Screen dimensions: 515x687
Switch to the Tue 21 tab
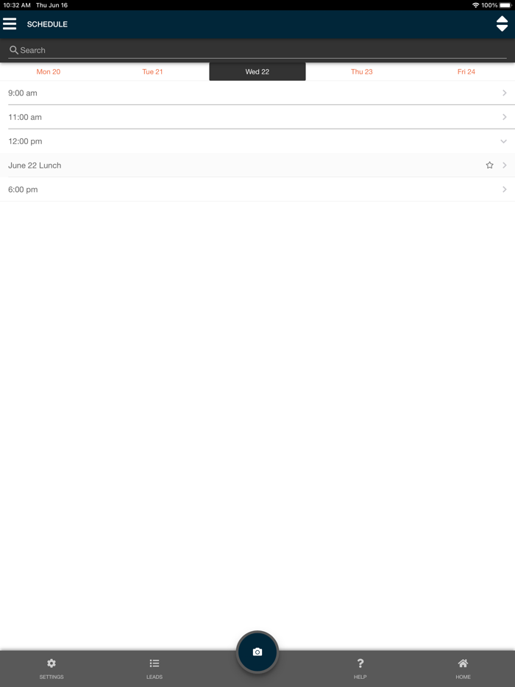(x=152, y=72)
